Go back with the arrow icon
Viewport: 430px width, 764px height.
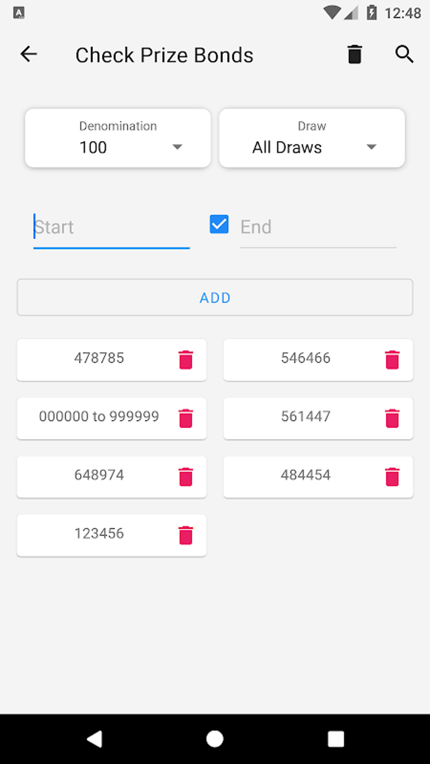coord(28,54)
